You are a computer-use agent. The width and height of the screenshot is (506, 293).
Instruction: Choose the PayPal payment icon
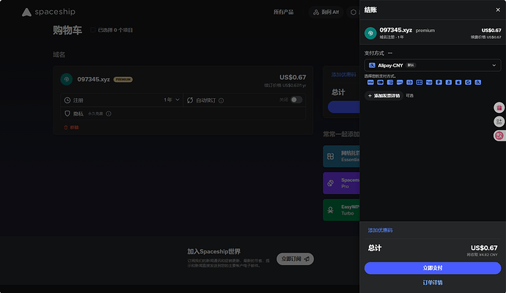click(x=439, y=83)
